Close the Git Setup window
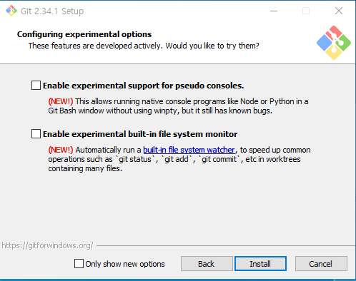Viewport: 356px width, 281px height. (x=339, y=11)
